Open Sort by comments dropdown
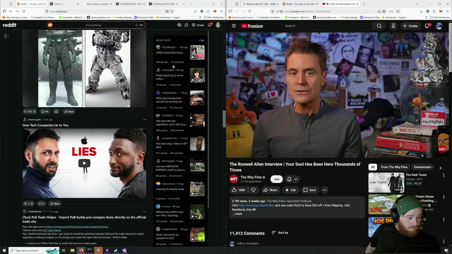The height and width of the screenshot is (254, 452). (x=280, y=233)
